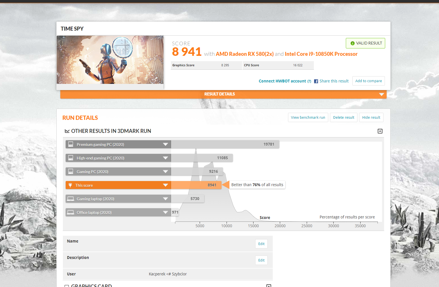Viewport: 439px width, 287px height.
Task: Click the High-end gaming PC 11085 score bar
Action: (202, 158)
